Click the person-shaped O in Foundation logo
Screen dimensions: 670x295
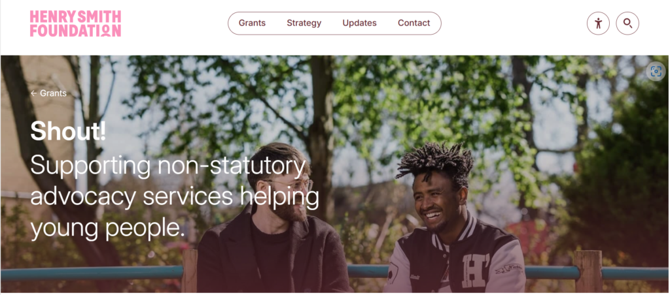(x=105, y=30)
